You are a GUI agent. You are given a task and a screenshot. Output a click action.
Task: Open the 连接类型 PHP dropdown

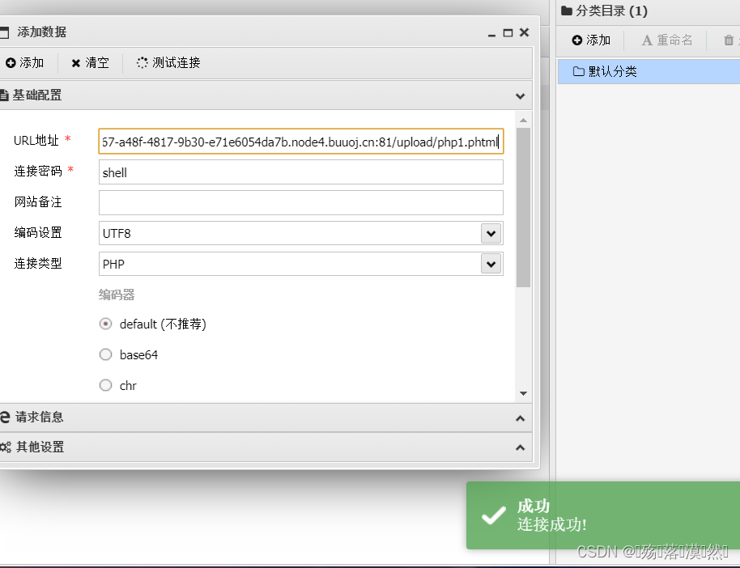point(491,265)
